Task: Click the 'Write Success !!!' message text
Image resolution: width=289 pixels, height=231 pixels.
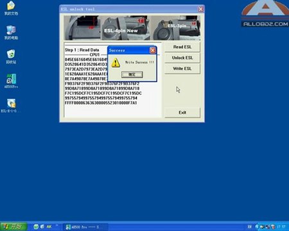Action: pyautogui.click(x=139, y=62)
